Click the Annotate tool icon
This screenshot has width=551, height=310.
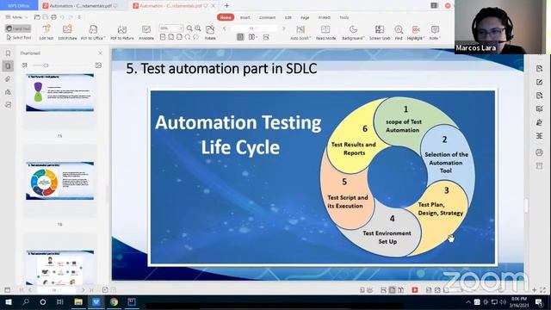point(146,29)
